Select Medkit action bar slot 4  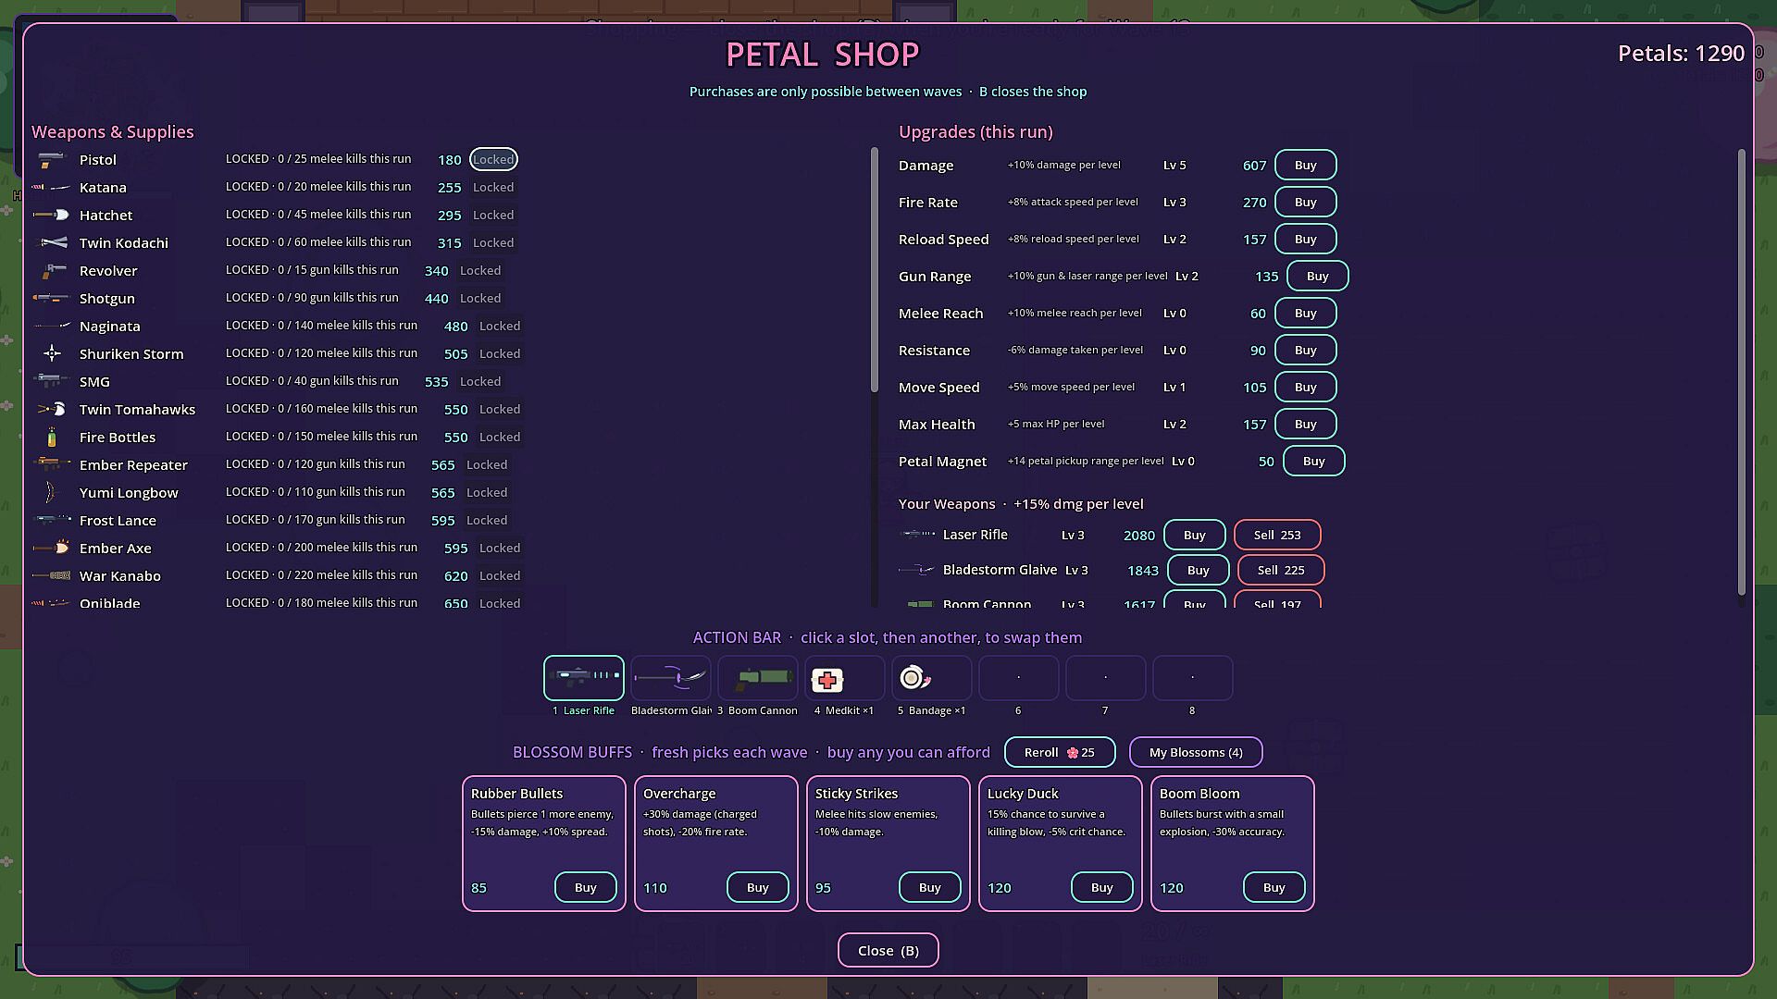tap(845, 678)
